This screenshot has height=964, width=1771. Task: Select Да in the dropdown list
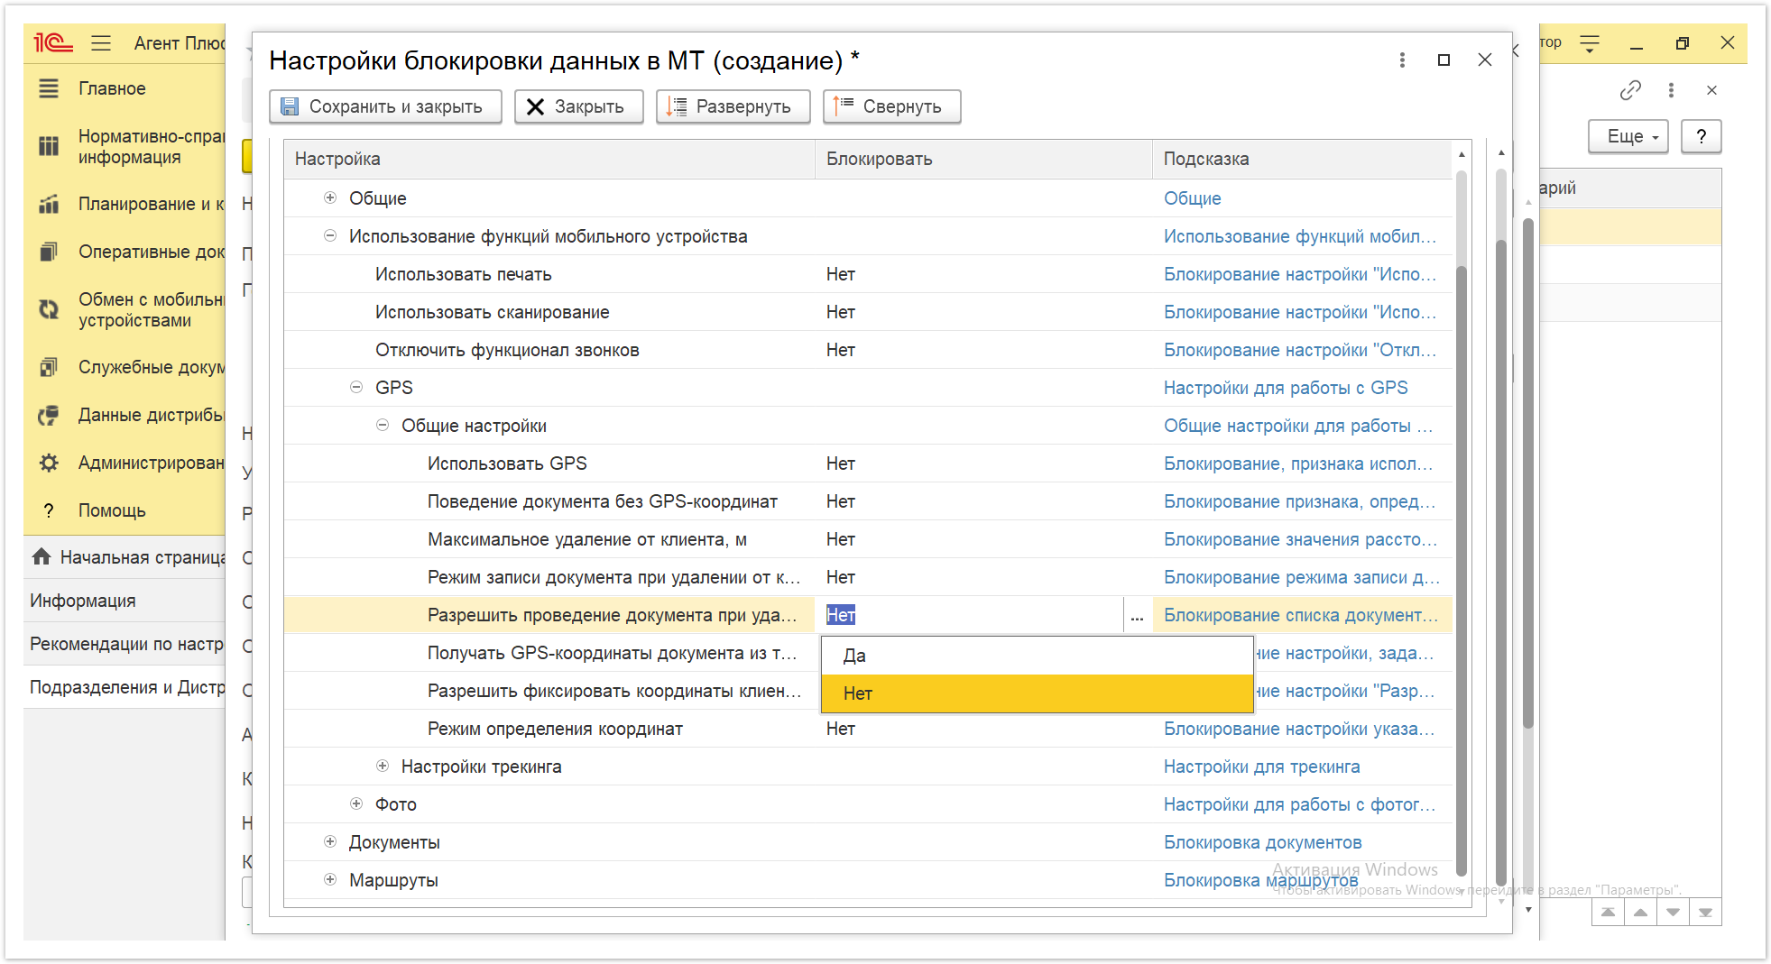[x=1038, y=656]
